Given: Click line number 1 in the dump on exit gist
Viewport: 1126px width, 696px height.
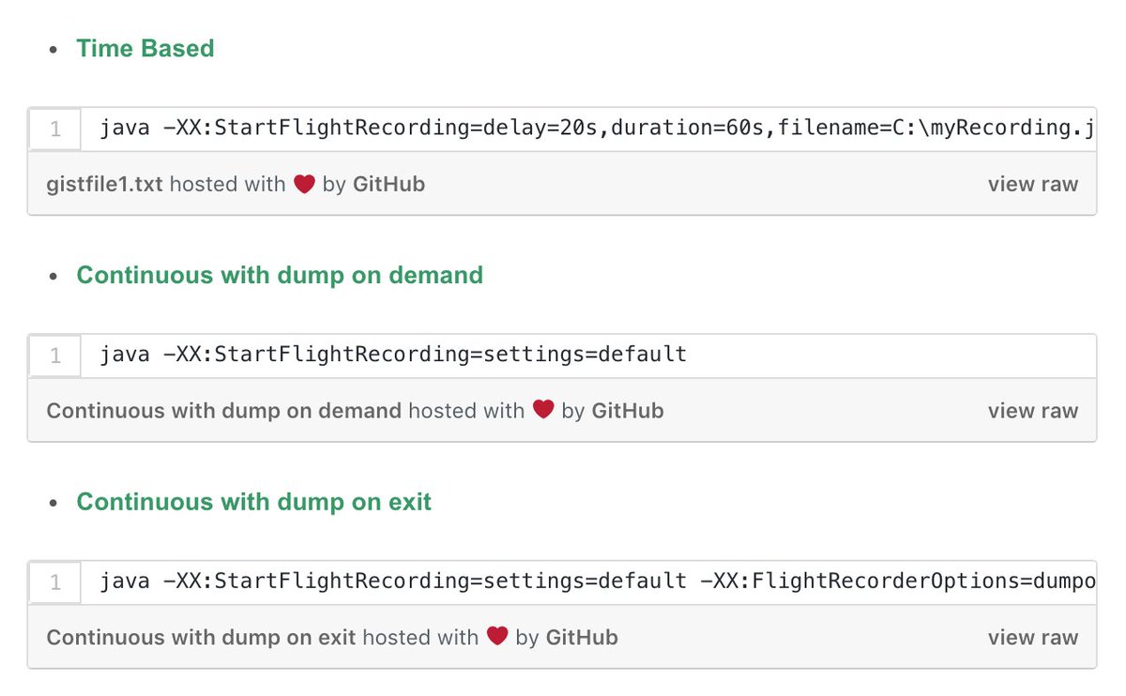Looking at the screenshot, I should (54, 582).
